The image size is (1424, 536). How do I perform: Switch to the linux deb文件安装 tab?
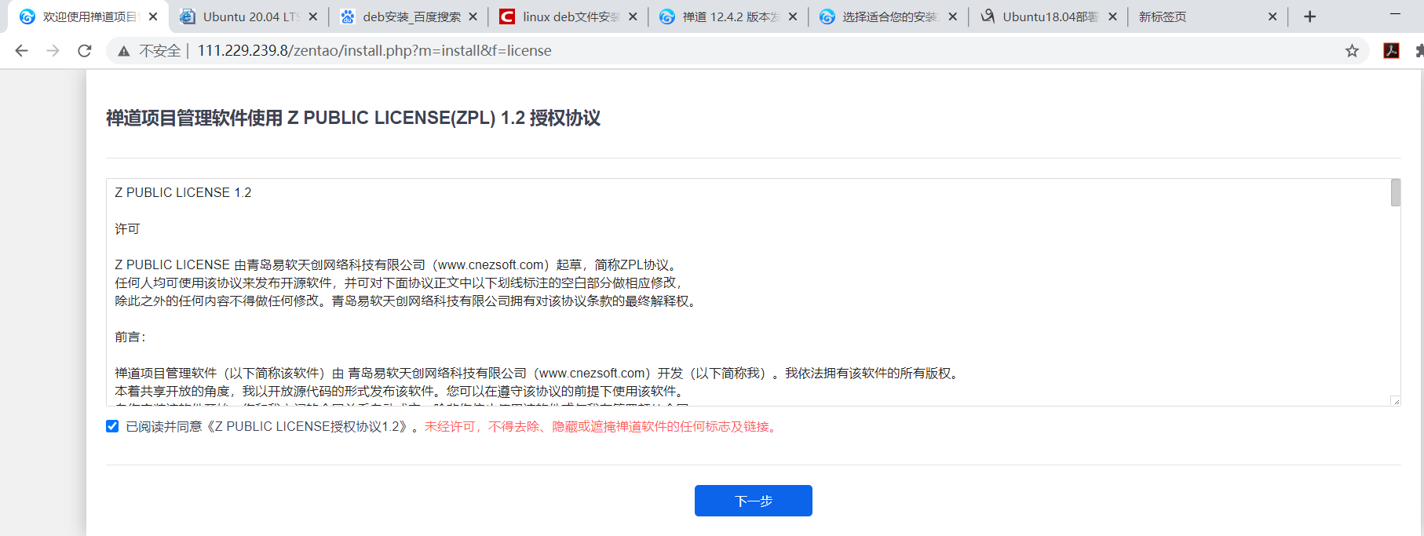(x=568, y=16)
